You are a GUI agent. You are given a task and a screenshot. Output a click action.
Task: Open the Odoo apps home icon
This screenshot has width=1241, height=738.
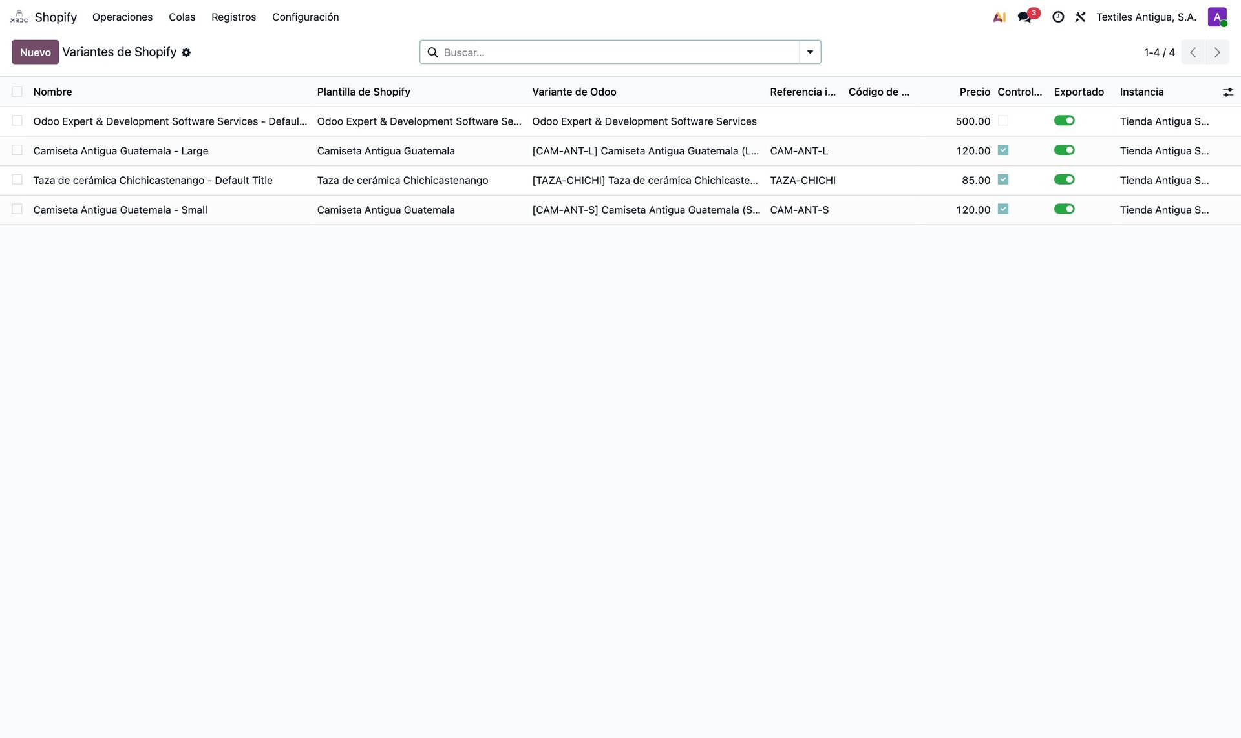click(x=19, y=17)
